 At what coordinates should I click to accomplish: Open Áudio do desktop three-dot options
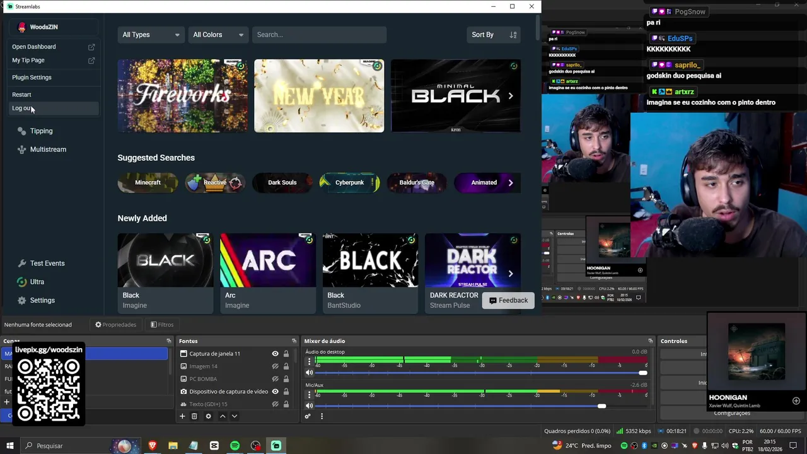(x=309, y=361)
